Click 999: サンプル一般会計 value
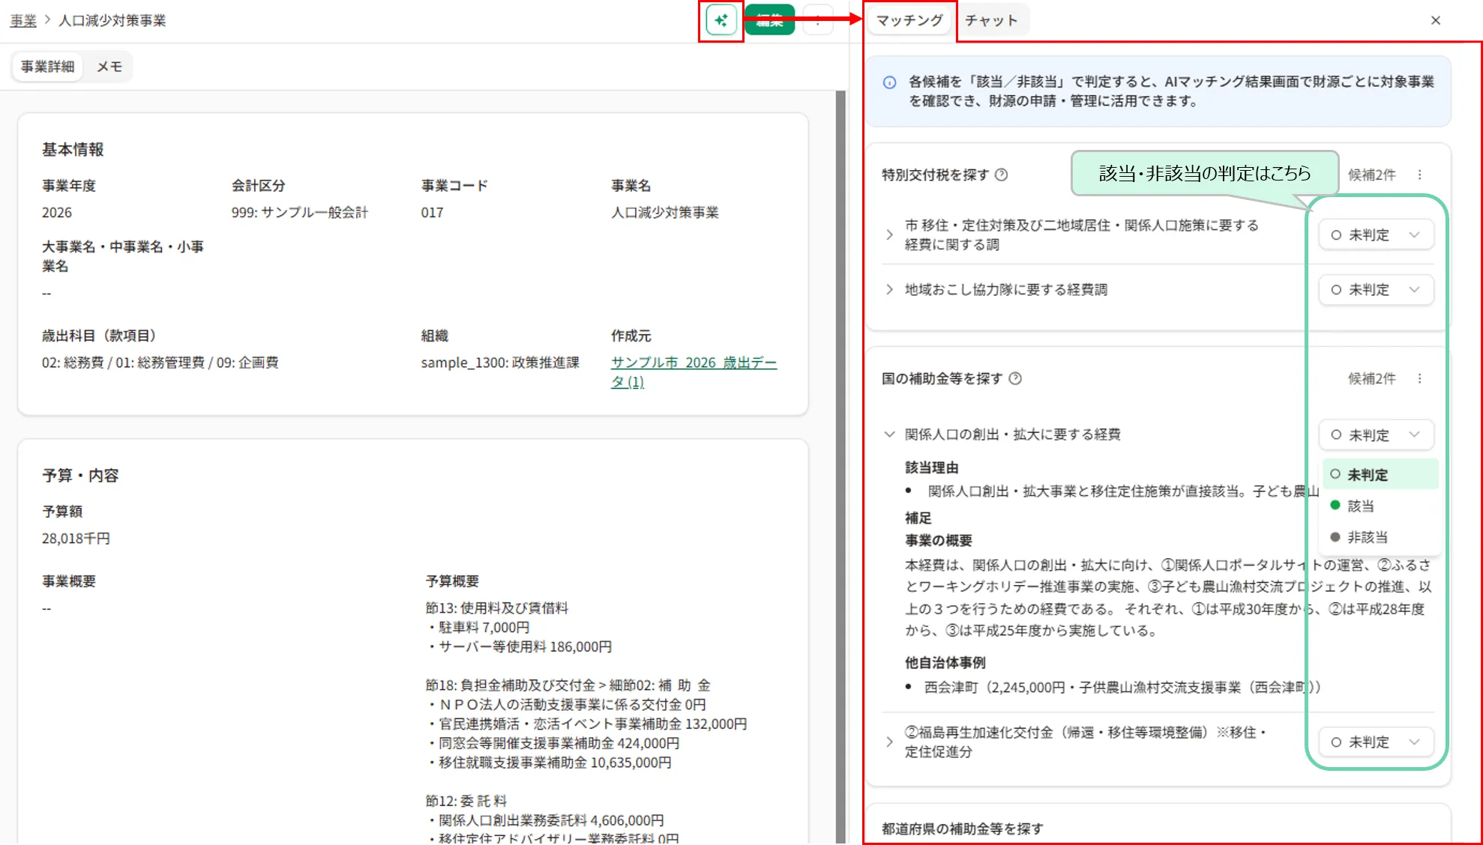The image size is (1483, 845). pyautogui.click(x=299, y=212)
